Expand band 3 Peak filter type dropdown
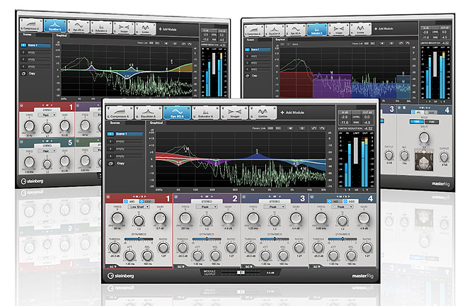The image size is (467, 306). point(277,208)
